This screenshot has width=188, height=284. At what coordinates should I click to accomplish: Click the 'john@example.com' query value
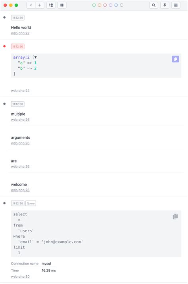pos(62,242)
